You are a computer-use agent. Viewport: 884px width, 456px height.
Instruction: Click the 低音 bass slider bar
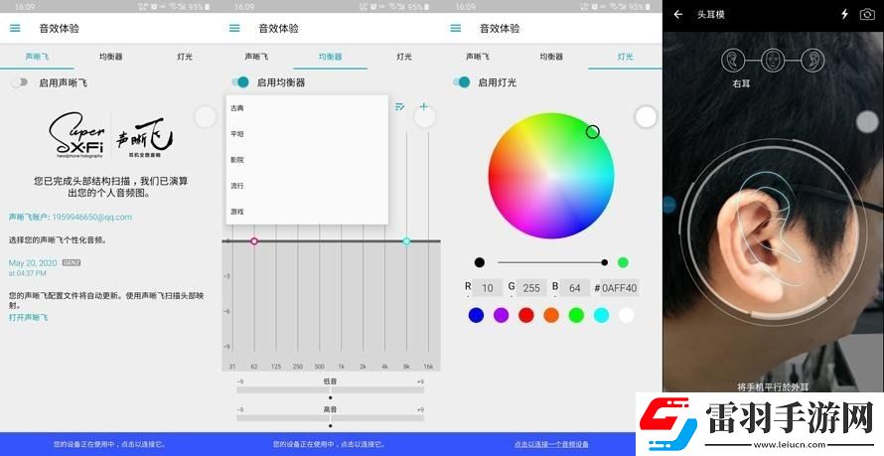331,389
